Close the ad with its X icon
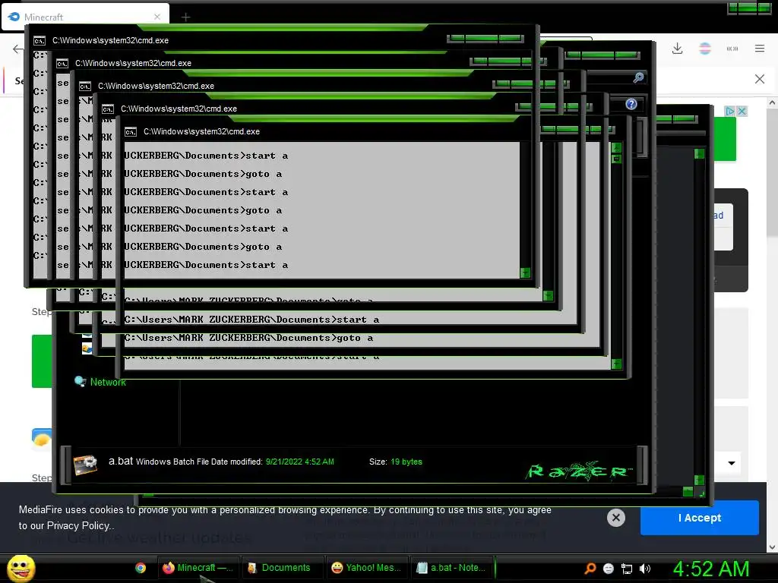This screenshot has height=583, width=778. coord(742,111)
